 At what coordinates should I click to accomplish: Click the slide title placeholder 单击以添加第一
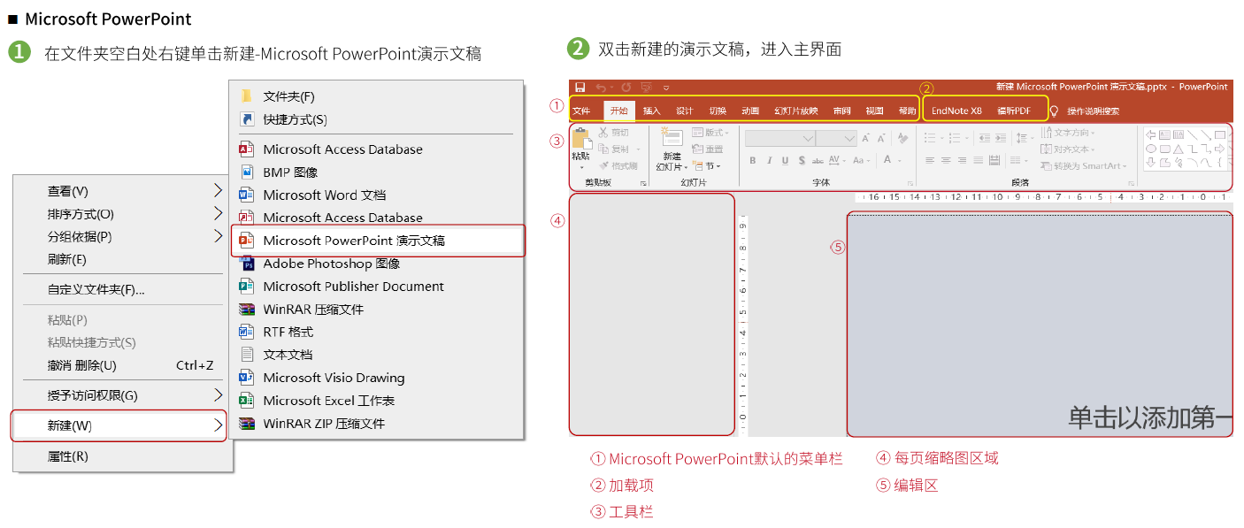coord(1149,417)
